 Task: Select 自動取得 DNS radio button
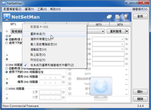[7, 68]
